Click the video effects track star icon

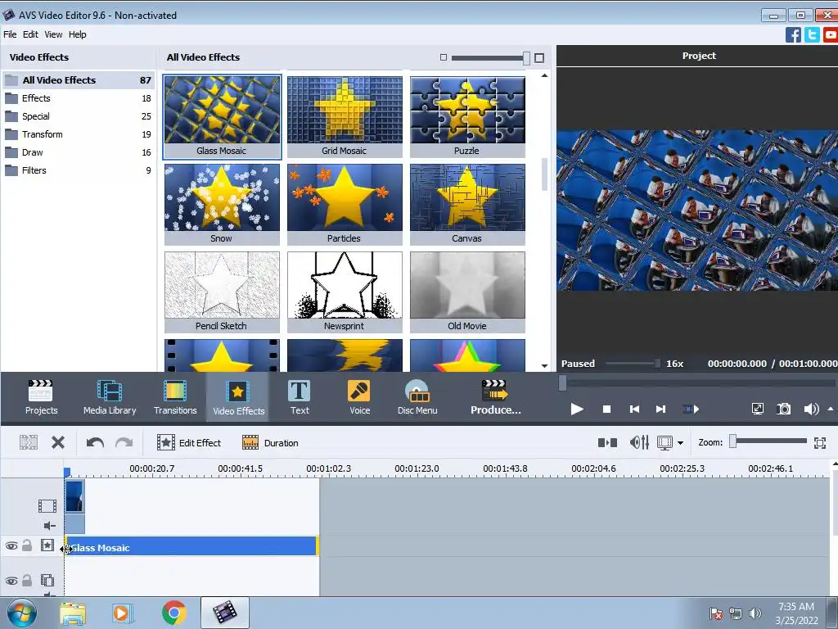pos(47,545)
